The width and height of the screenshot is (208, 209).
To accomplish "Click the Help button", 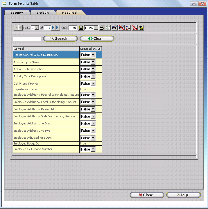I will (183, 195).
